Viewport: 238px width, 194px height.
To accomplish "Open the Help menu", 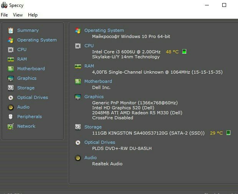I will coord(33,15).
